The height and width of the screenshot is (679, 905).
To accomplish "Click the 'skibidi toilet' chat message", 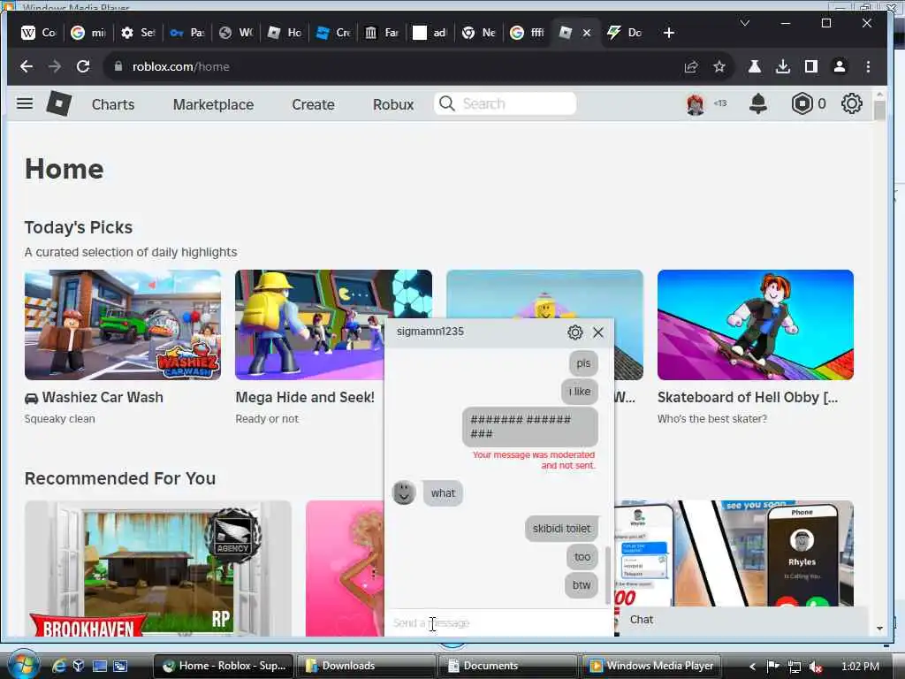I will tap(561, 529).
